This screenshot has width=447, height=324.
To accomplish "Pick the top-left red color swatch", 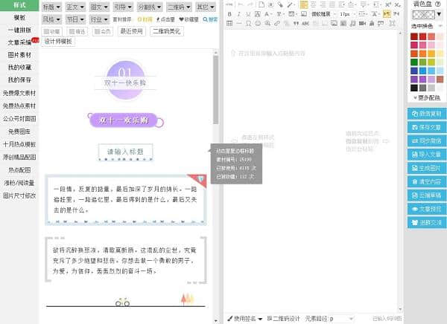I will pyautogui.click(x=413, y=36).
